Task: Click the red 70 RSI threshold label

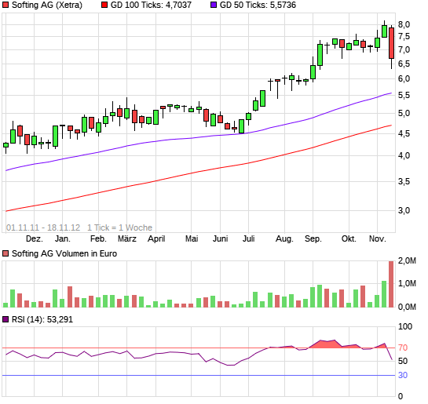Action: (x=403, y=348)
